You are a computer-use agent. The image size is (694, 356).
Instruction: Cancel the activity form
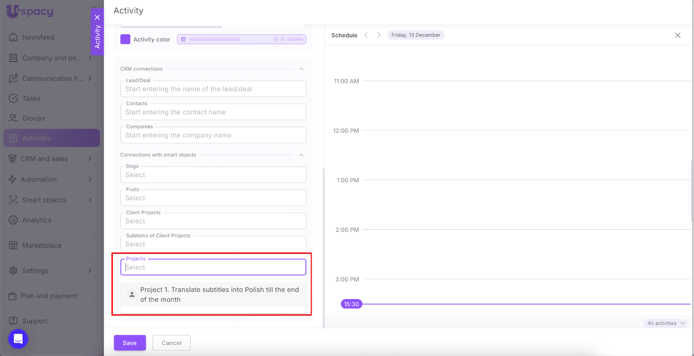171,343
